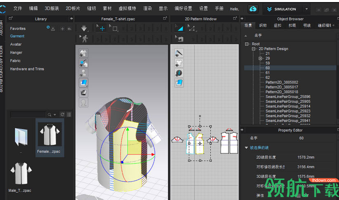The width and height of the screenshot is (339, 200).
Task: Open the Garment library category
Action: tap(17, 36)
